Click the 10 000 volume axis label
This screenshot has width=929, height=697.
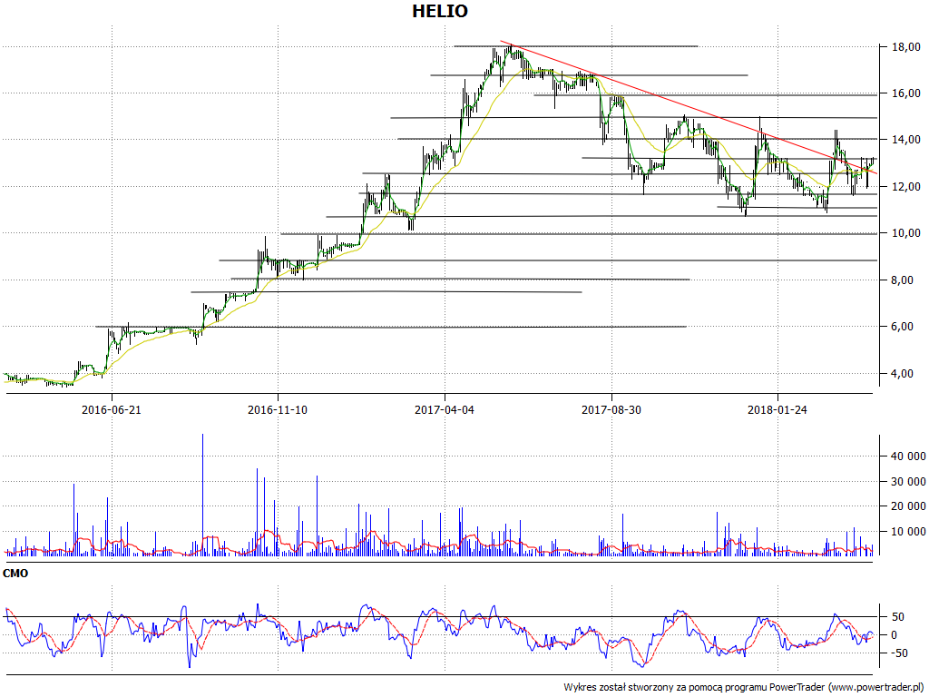coord(907,532)
